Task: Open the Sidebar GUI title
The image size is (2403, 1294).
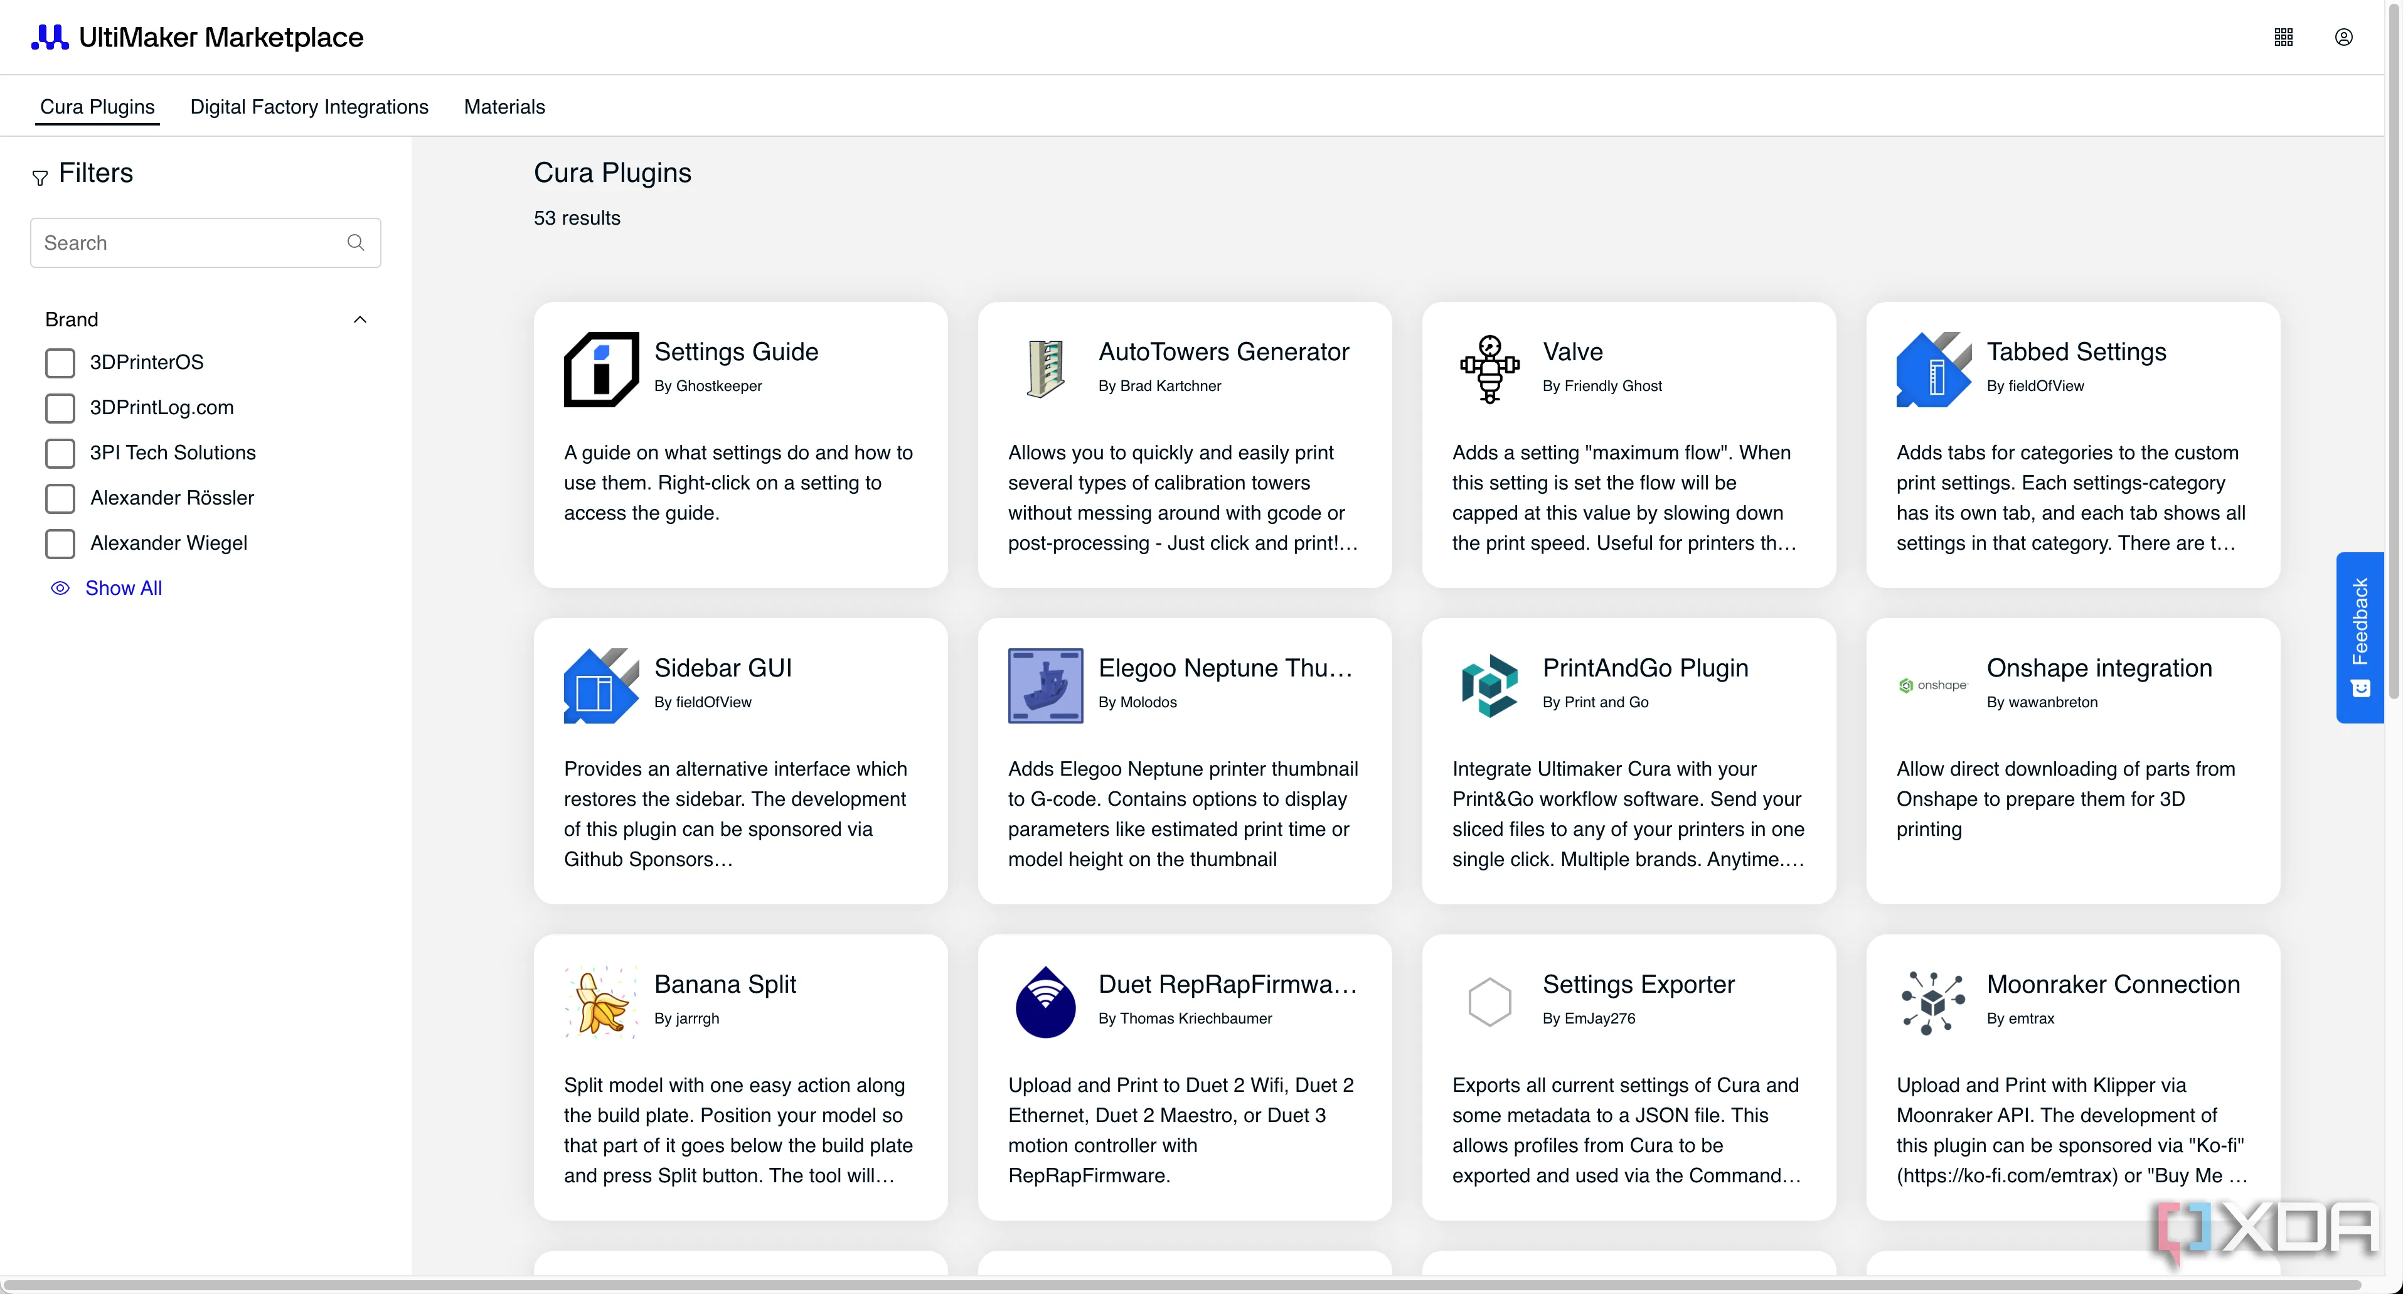Action: (x=723, y=668)
